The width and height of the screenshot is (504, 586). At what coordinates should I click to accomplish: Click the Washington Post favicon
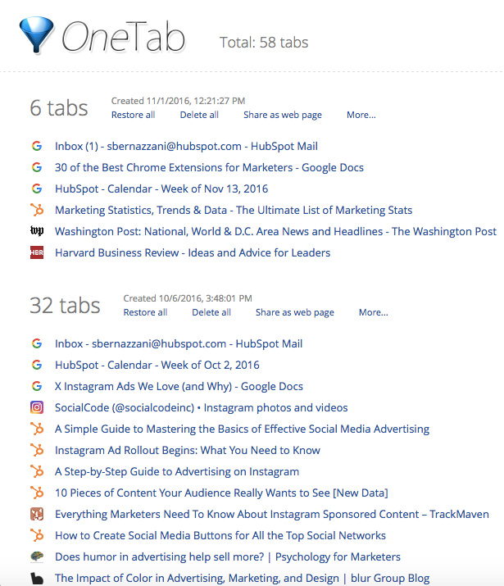click(x=37, y=232)
